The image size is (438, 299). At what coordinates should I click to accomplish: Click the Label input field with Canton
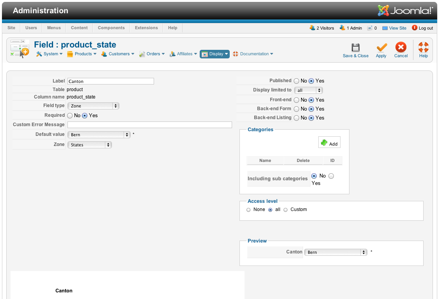(x=111, y=81)
